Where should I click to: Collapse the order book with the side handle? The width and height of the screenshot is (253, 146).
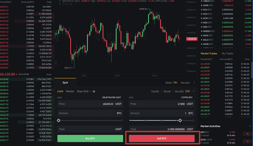[56, 63]
